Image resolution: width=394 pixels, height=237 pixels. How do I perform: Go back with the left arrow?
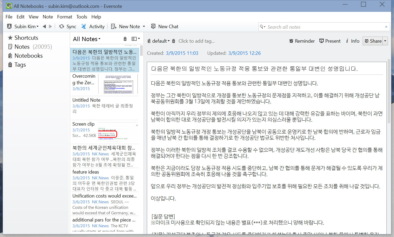[x=44, y=27]
